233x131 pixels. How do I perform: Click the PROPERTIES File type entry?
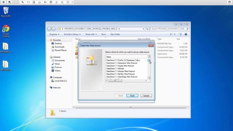[164, 44]
